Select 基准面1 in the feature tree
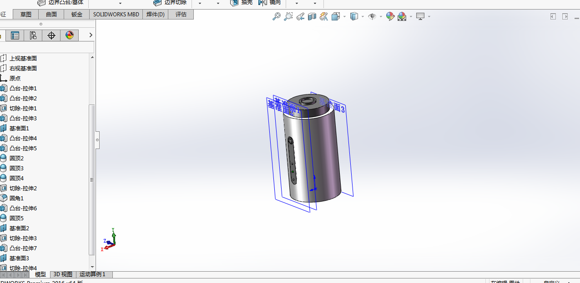Screen dimensions: 580x283 pyautogui.click(x=19, y=129)
